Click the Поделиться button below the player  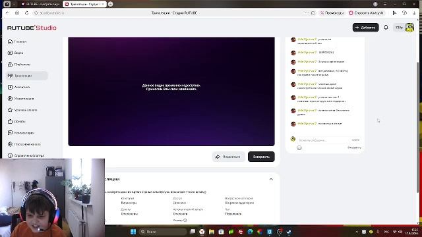[229, 157]
